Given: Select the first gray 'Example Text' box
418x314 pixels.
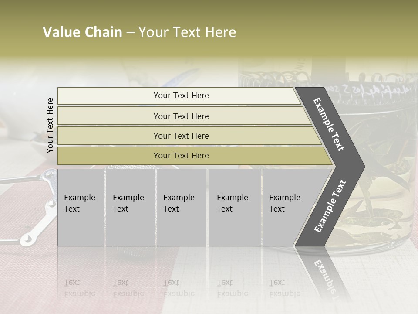Looking at the screenshot, I should point(81,207).
